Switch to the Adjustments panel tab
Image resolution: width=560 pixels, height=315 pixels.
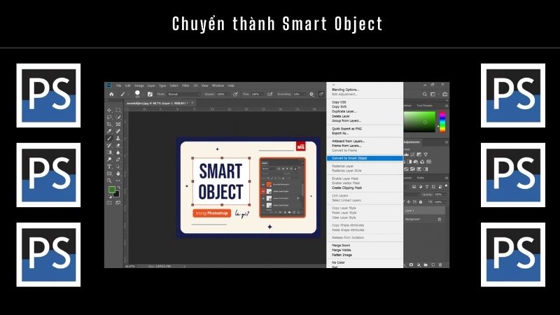[412, 142]
